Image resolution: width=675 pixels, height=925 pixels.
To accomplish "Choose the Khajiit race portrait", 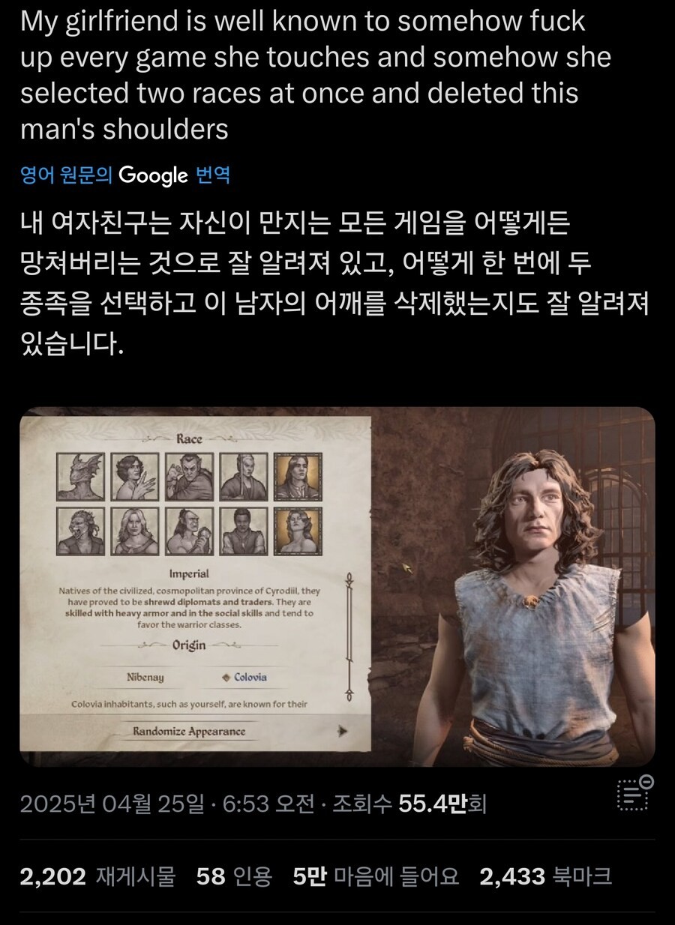I will 81,531.
